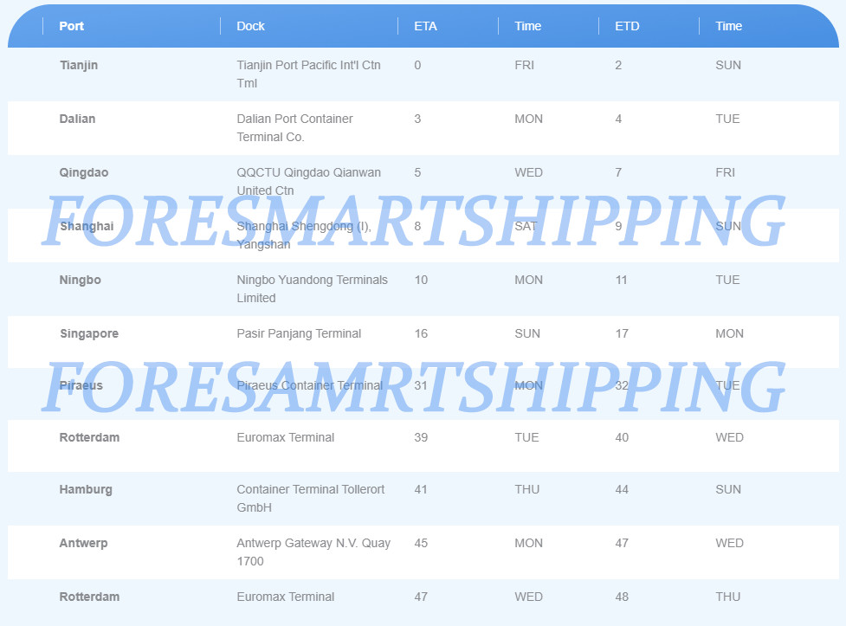Viewport: 846px width, 626px height.
Task: Click Qingdao in the Port column
Action: [x=84, y=172]
